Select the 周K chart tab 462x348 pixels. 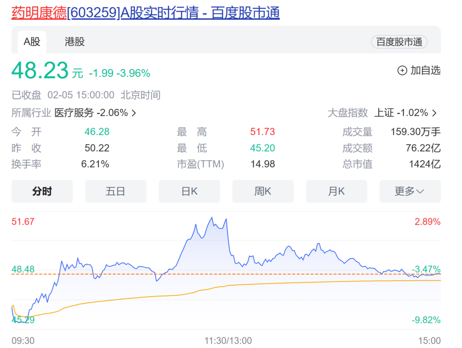263,191
